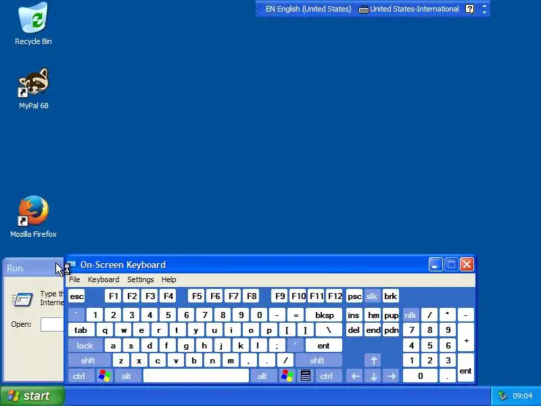Toggle the left alt key
The image size is (541, 406).
pyautogui.click(x=126, y=376)
